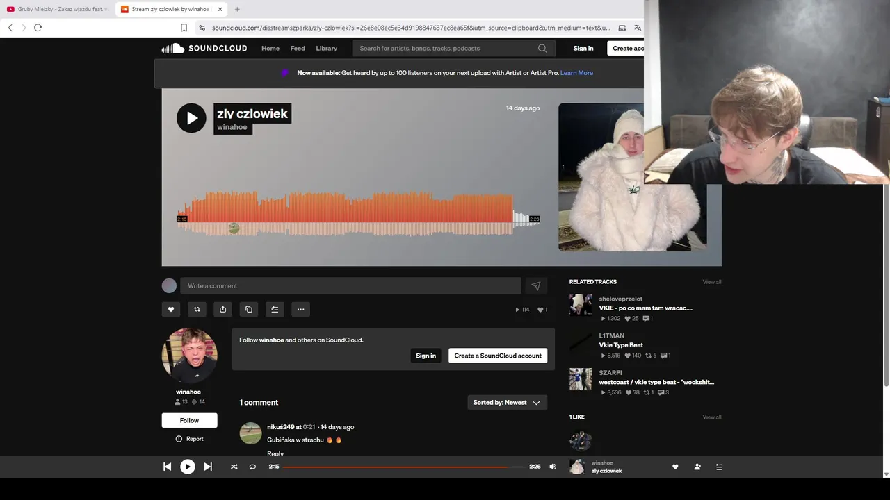890x500 pixels.
Task: View all related tracks
Action: (711, 282)
